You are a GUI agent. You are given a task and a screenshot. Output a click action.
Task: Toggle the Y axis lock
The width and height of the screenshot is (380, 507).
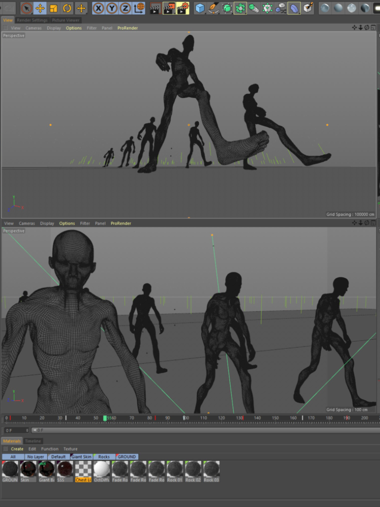tap(112, 8)
